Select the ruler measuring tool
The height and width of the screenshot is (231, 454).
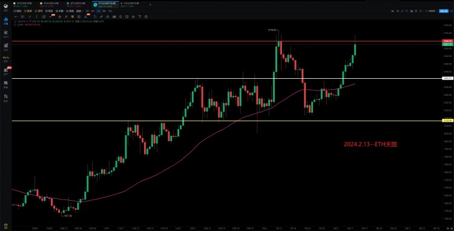point(101,16)
